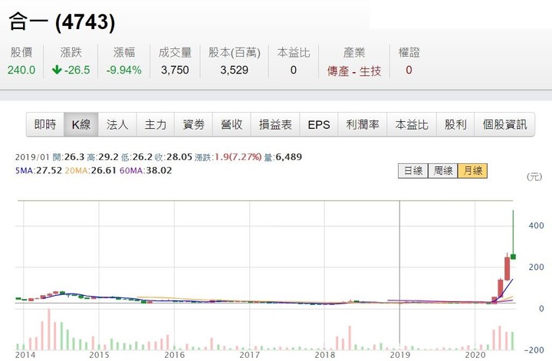Open the 營收 revenue tab
Image resolution: width=552 pixels, height=361 pixels.
pos(232,125)
